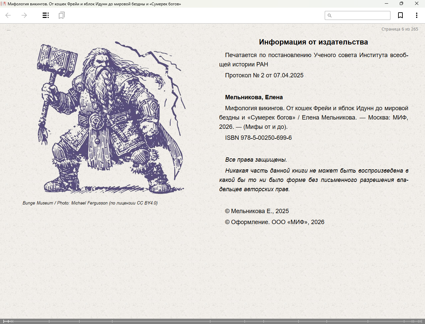Go back with the left arrow
This screenshot has width=425, height=324.
click(x=8, y=15)
